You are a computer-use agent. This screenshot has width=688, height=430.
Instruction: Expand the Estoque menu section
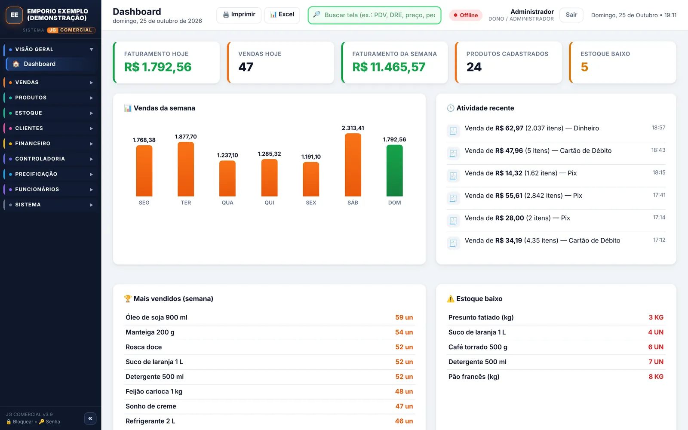50,113
